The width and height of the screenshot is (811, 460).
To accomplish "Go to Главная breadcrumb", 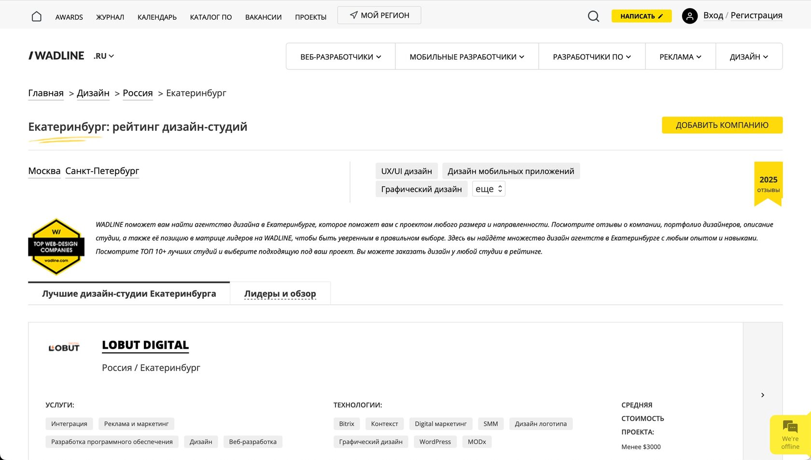I will 46,93.
